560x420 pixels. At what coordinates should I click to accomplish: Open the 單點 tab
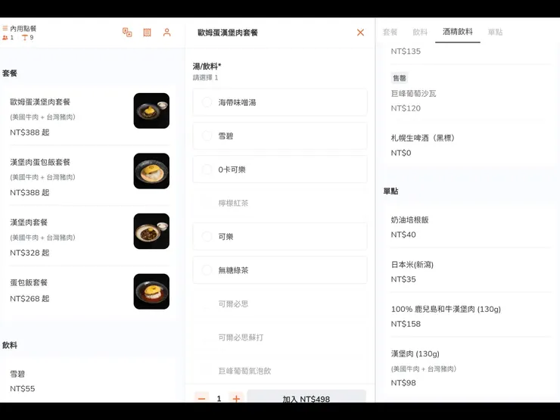coord(495,32)
